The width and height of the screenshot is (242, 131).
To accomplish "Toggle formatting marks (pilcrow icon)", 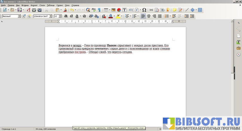I will pos(99,10).
